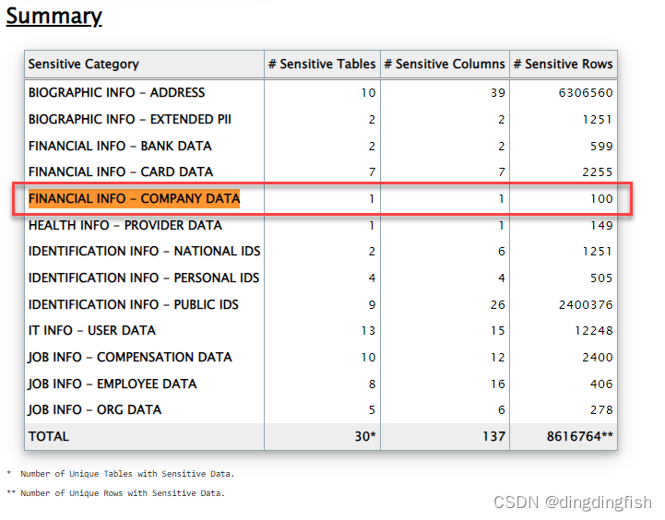
Task: Click footnote about Unique Rows with Sensitive Data
Action: [115, 493]
